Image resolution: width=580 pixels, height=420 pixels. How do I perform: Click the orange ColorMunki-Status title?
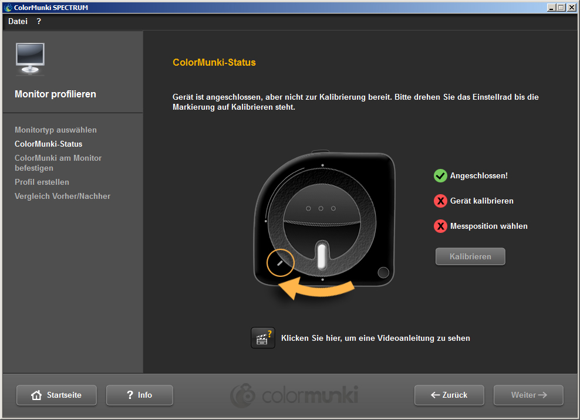coord(214,62)
